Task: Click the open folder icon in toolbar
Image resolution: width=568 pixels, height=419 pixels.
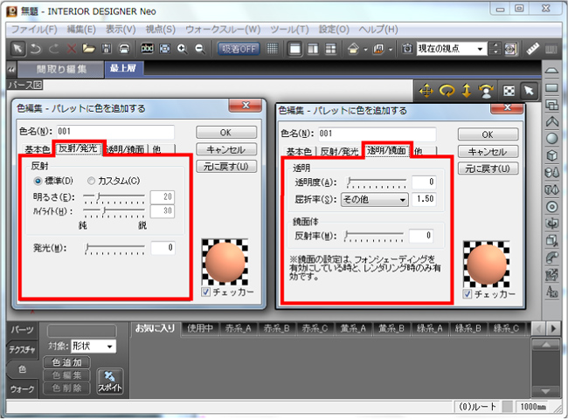Action: pyautogui.click(x=88, y=48)
